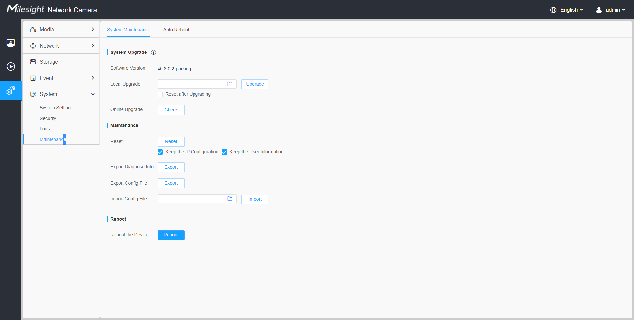Open the English language dropdown
This screenshot has height=320, width=634.
pos(571,10)
